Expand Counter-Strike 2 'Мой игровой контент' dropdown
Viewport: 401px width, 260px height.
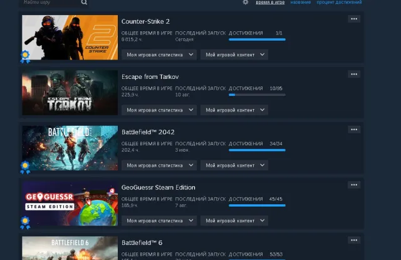coord(234,55)
